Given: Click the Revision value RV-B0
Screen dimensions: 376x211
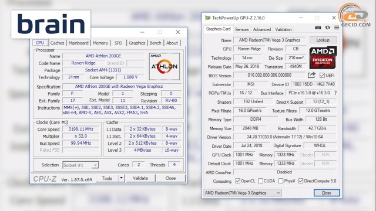Looking at the screenshot, I should click(x=171, y=100).
